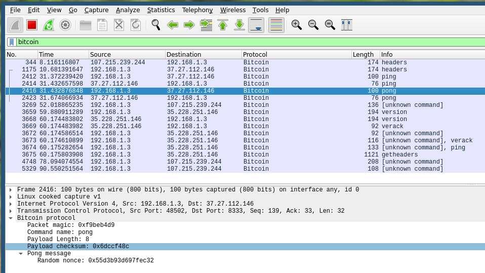This screenshot has height=273, width=485.
Task: Expand Transmission Control Protocol details
Action: (11, 211)
